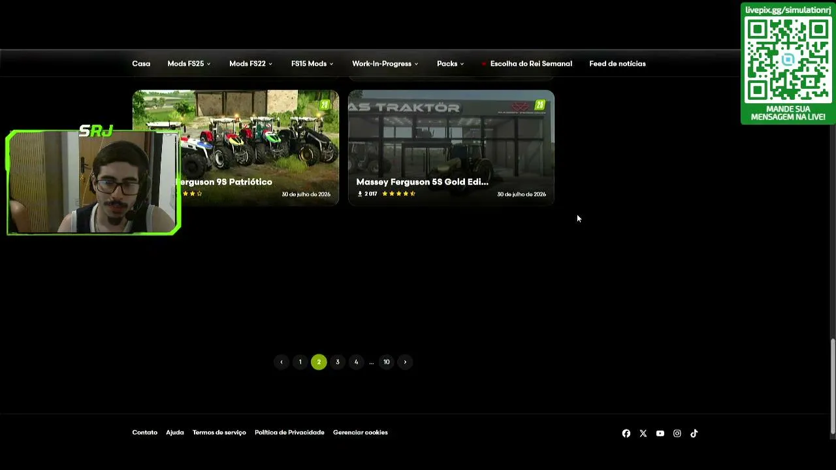This screenshot has width=836, height=470.
Task: Click the livepix QR code
Action: (788, 59)
